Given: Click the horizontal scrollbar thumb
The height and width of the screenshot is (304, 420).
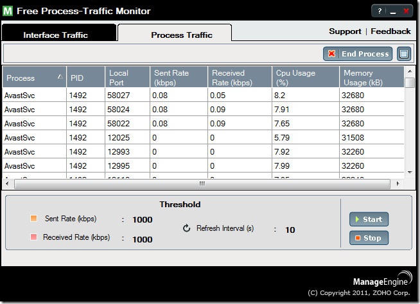Looking at the screenshot, I should 202,184.
